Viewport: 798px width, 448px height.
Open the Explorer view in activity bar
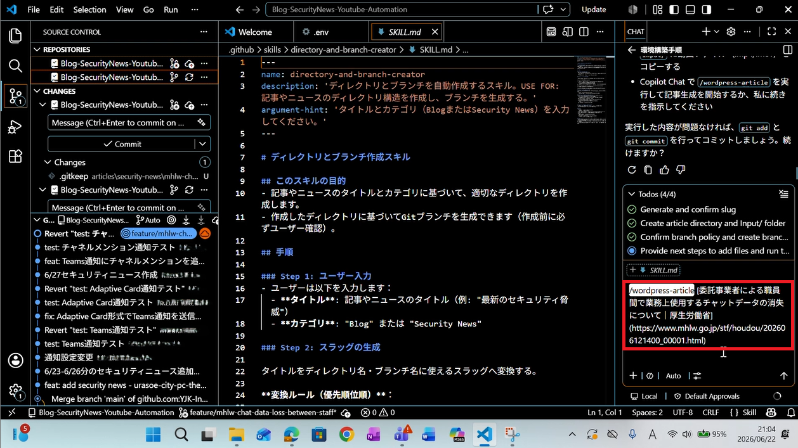15,36
